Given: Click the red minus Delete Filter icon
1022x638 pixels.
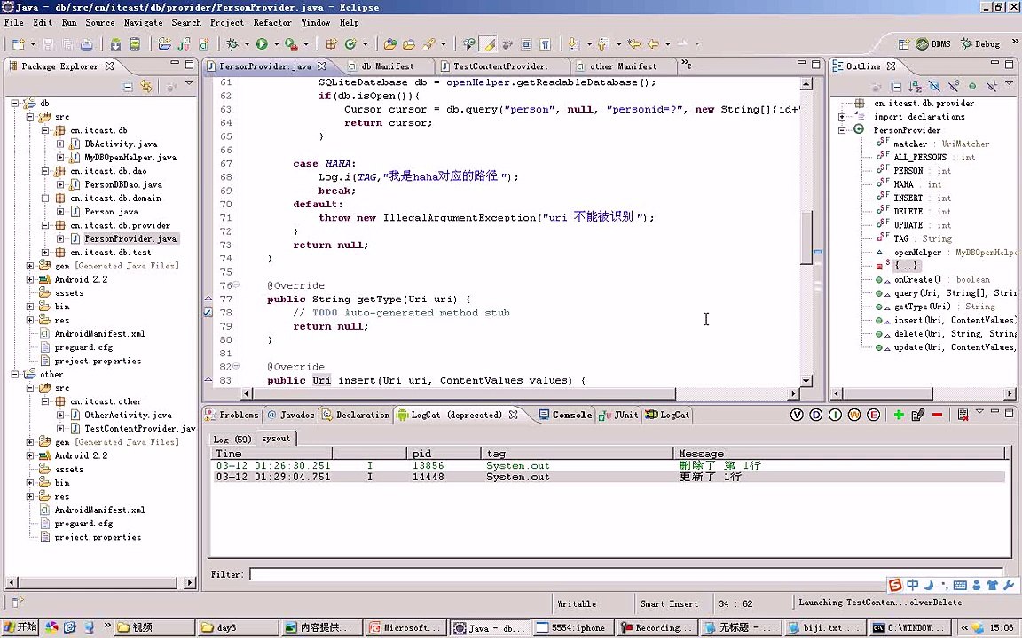Looking at the screenshot, I should pos(937,415).
